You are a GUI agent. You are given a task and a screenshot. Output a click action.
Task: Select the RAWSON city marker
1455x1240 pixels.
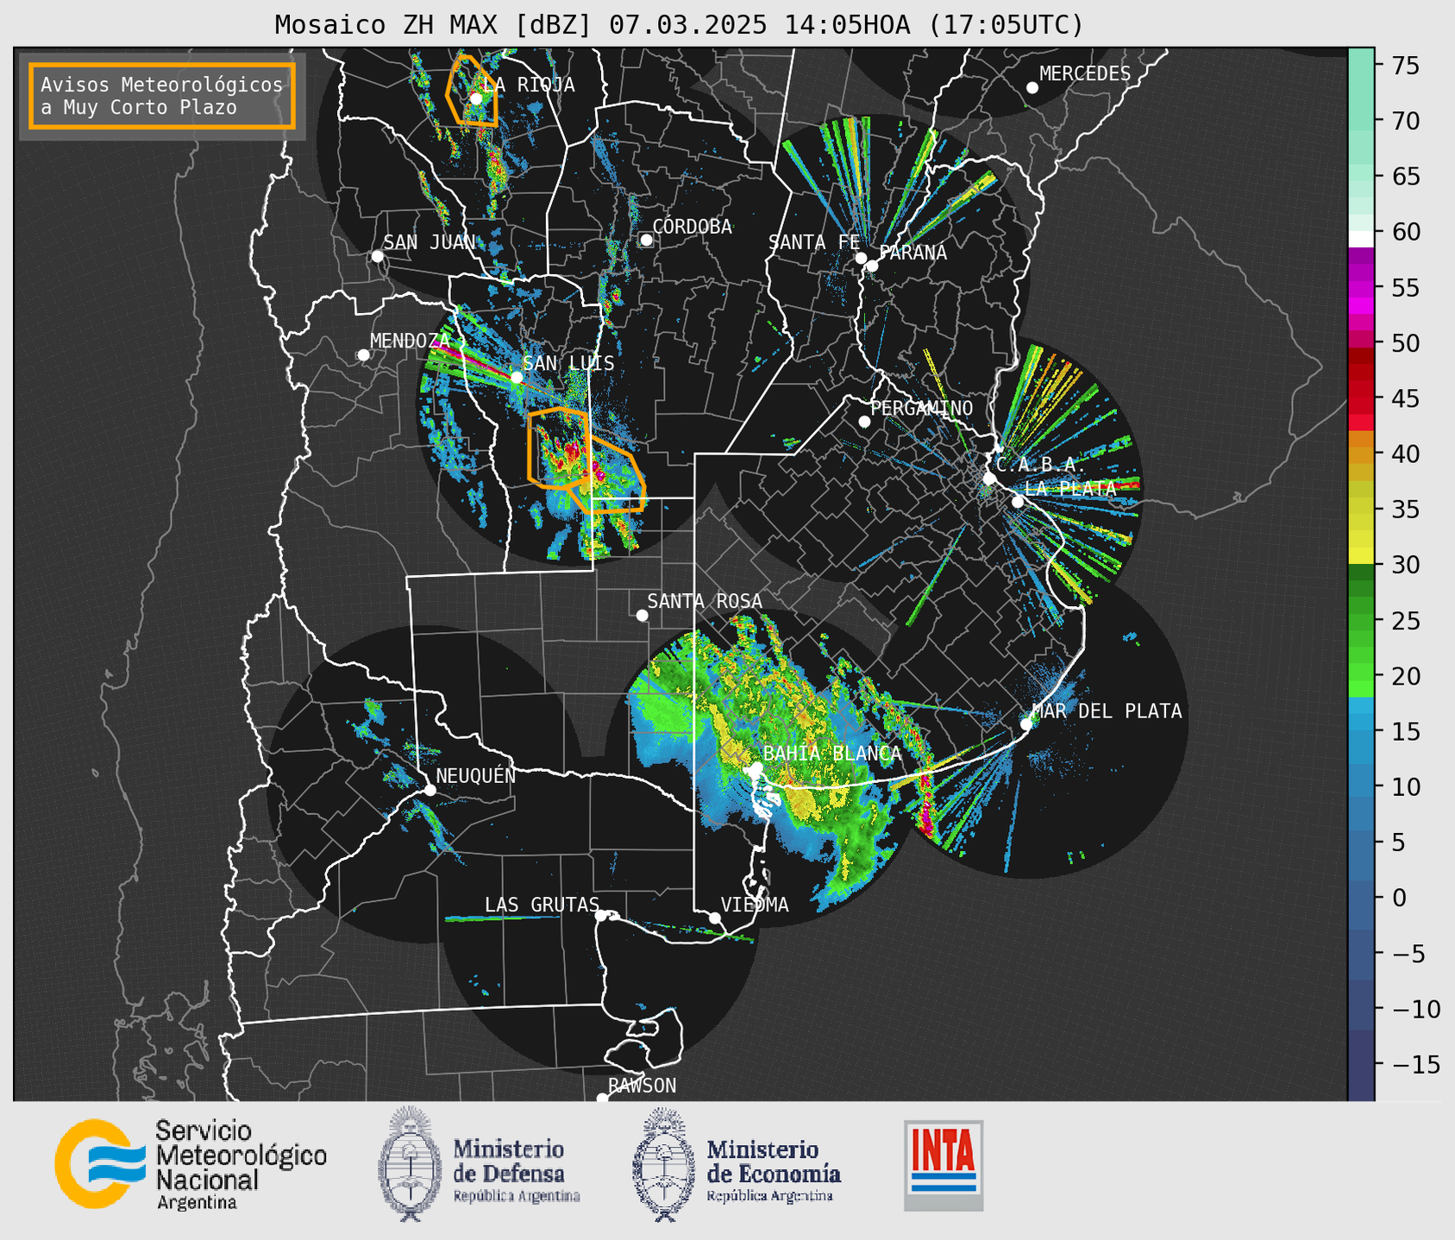click(x=602, y=1098)
